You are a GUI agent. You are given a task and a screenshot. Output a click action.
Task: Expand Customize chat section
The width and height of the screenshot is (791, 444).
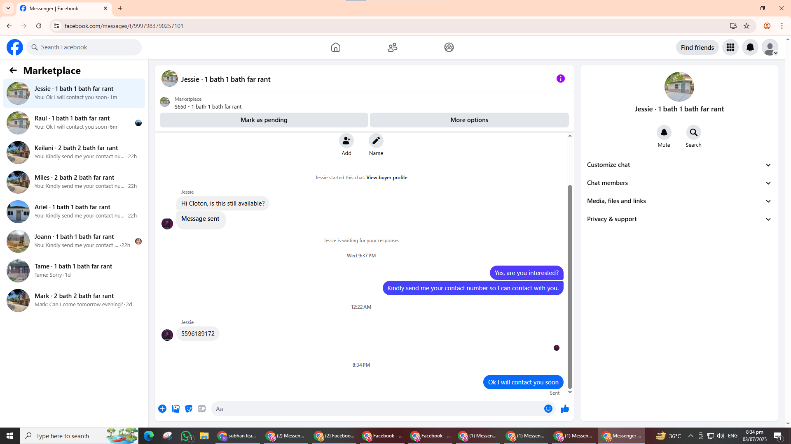[679, 165]
